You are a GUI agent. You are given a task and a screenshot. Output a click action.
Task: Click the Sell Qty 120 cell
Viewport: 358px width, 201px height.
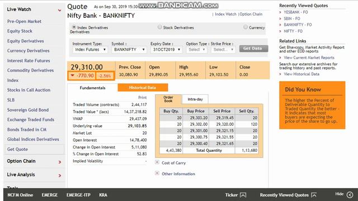(x=247, y=124)
